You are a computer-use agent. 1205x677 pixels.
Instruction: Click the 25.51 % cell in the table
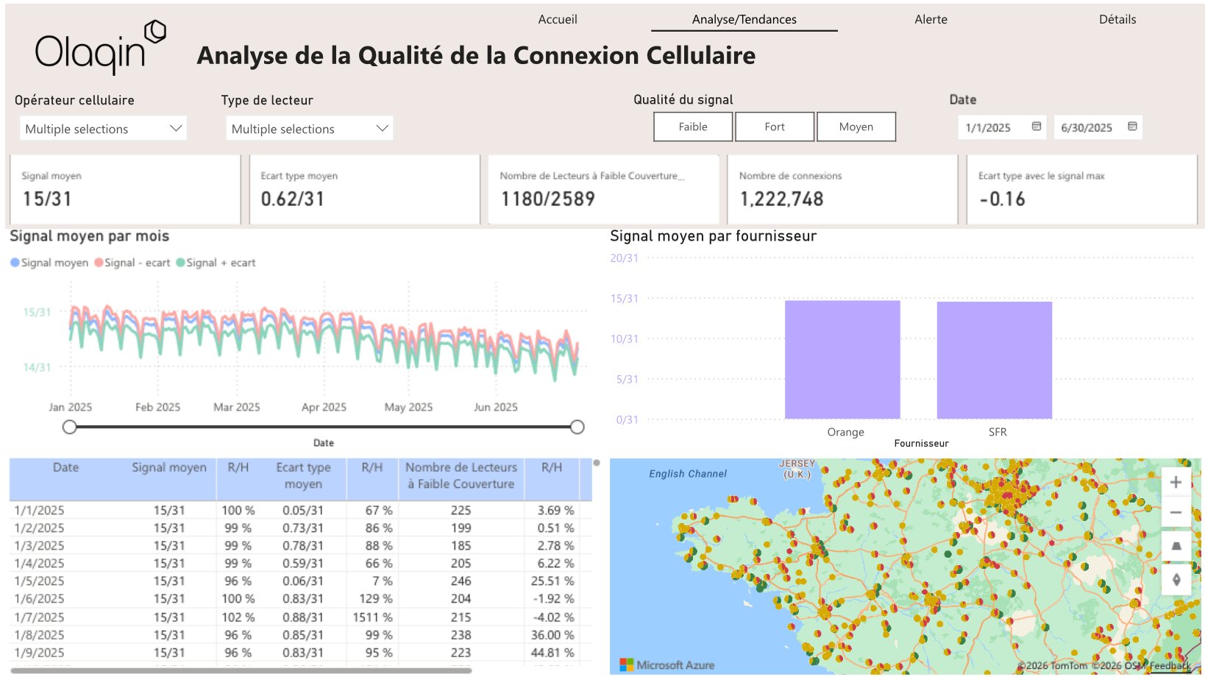pyautogui.click(x=552, y=581)
